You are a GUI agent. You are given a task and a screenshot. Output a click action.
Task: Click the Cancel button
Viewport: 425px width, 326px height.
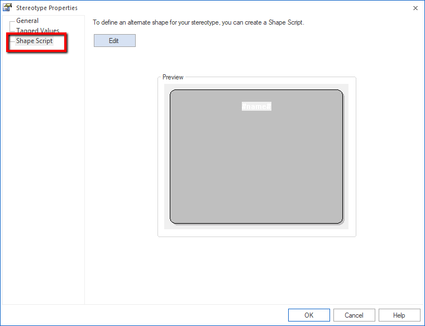tap(354, 315)
